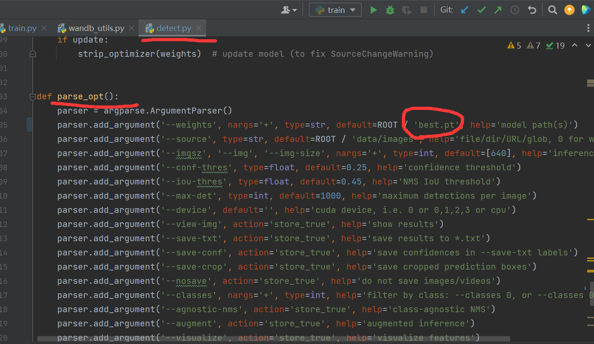Switch to the wandb_utils.py editor tab
The image size is (594, 344).
(95, 28)
